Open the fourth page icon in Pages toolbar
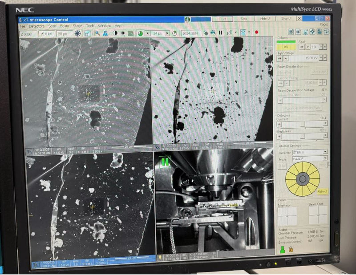The height and width of the screenshot is (275, 356). [x=312, y=32]
